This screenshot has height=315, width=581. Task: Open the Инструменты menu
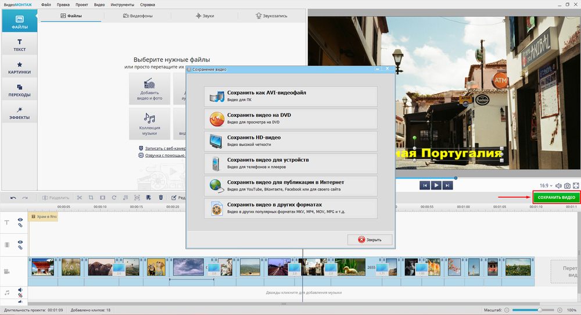(x=121, y=5)
